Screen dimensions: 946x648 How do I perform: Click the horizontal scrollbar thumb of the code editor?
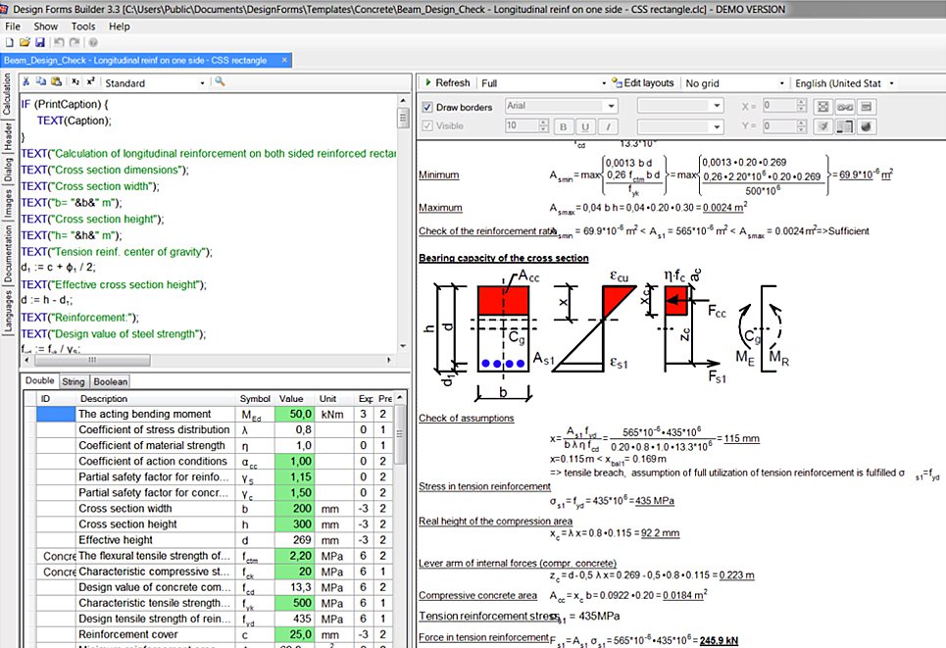pos(92,360)
